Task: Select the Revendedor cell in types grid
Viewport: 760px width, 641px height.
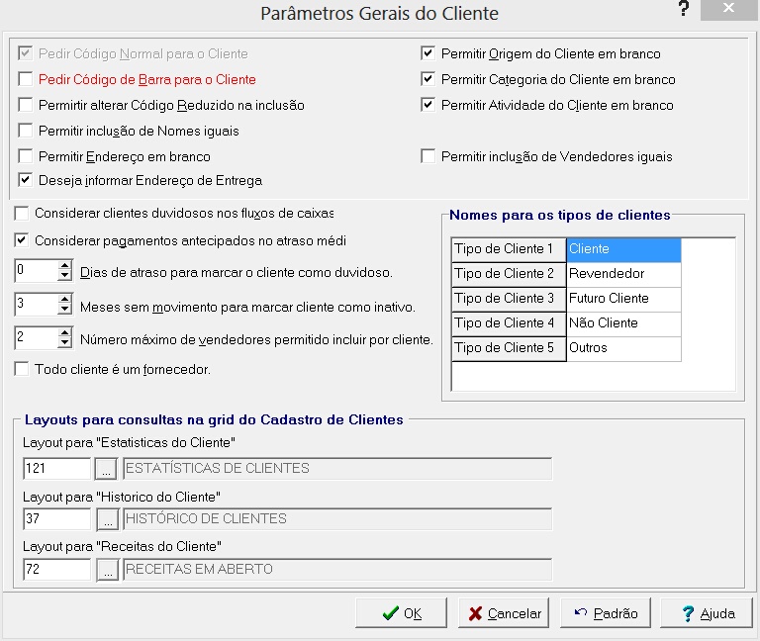Action: tap(623, 274)
